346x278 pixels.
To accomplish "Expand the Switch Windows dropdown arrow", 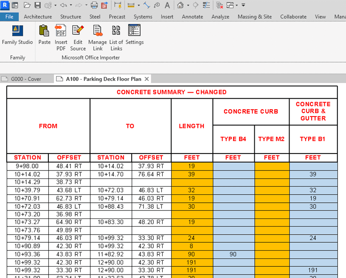I will tap(237, 5).
